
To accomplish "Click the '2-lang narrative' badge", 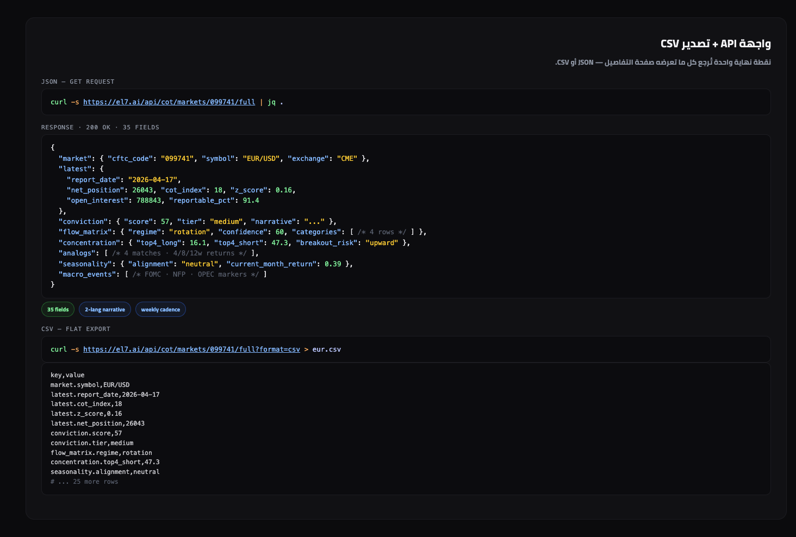I will coord(105,309).
